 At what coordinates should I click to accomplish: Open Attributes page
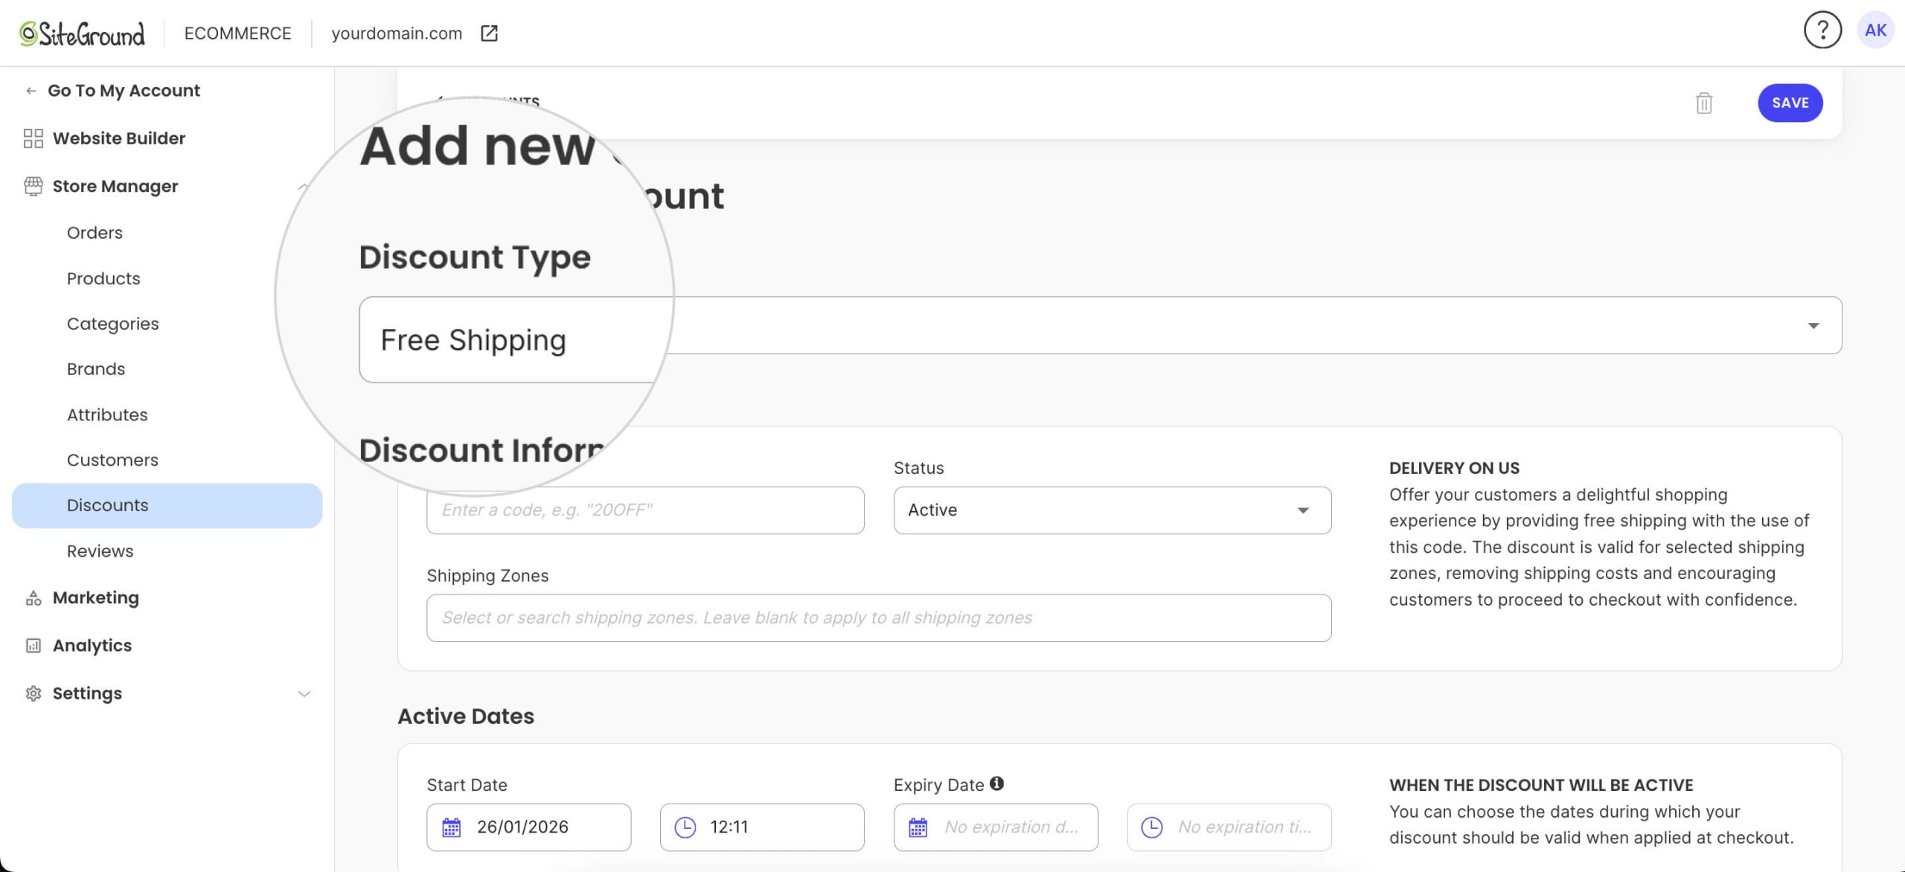tap(107, 414)
